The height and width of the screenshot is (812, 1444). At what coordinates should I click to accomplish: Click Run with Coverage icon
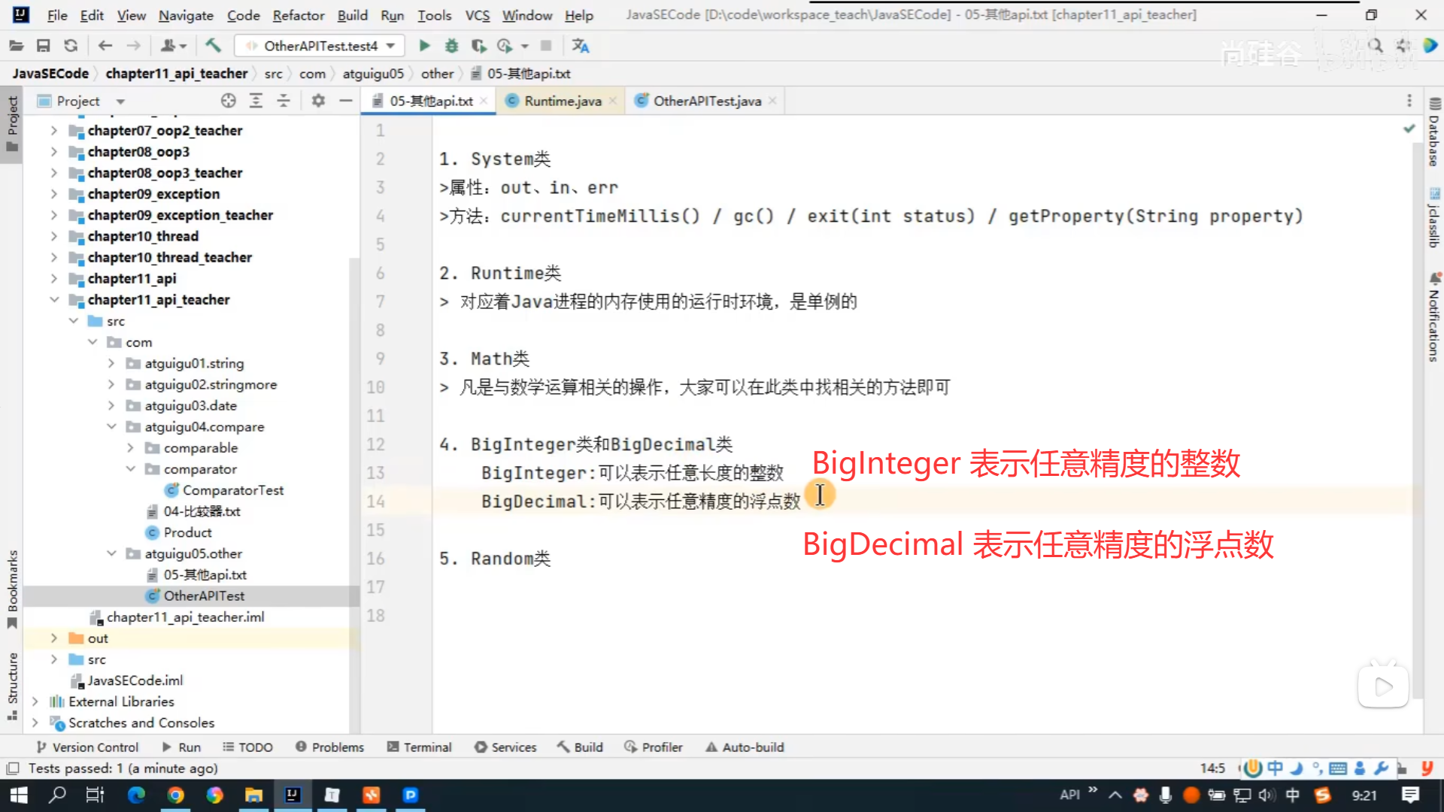(478, 46)
